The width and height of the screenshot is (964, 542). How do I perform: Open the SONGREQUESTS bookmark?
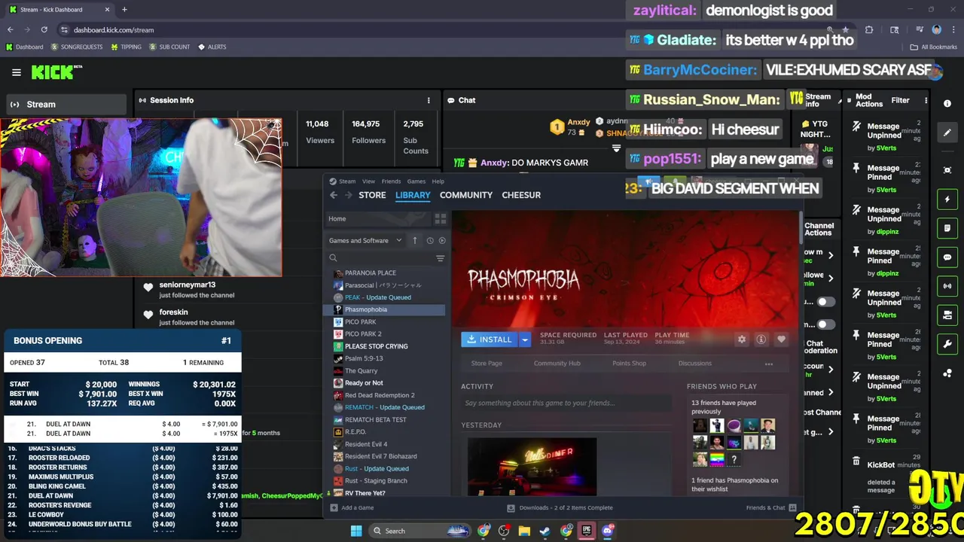tap(77, 47)
